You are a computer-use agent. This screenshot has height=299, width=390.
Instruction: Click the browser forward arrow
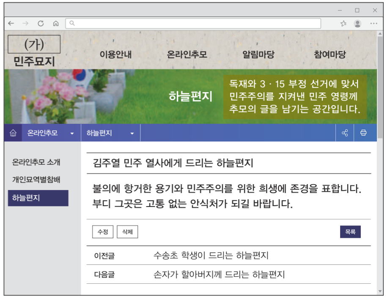coord(25,23)
